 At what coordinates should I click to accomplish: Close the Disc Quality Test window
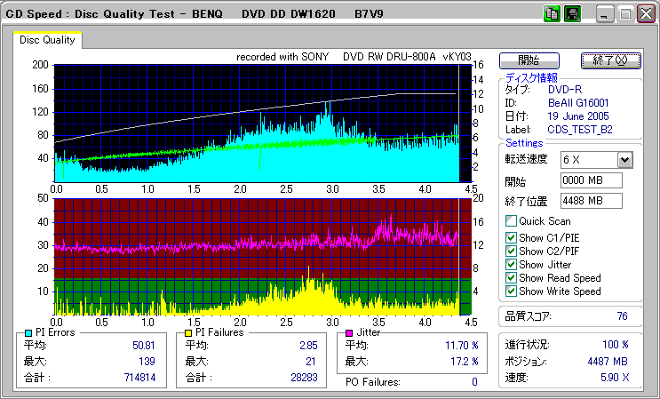click(646, 13)
